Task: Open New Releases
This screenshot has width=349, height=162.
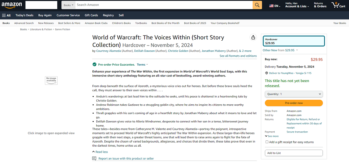Action: pos(46,23)
